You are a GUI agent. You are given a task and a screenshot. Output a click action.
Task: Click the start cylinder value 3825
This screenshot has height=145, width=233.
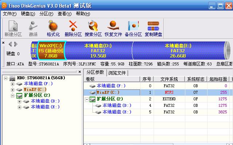point(222,112)
